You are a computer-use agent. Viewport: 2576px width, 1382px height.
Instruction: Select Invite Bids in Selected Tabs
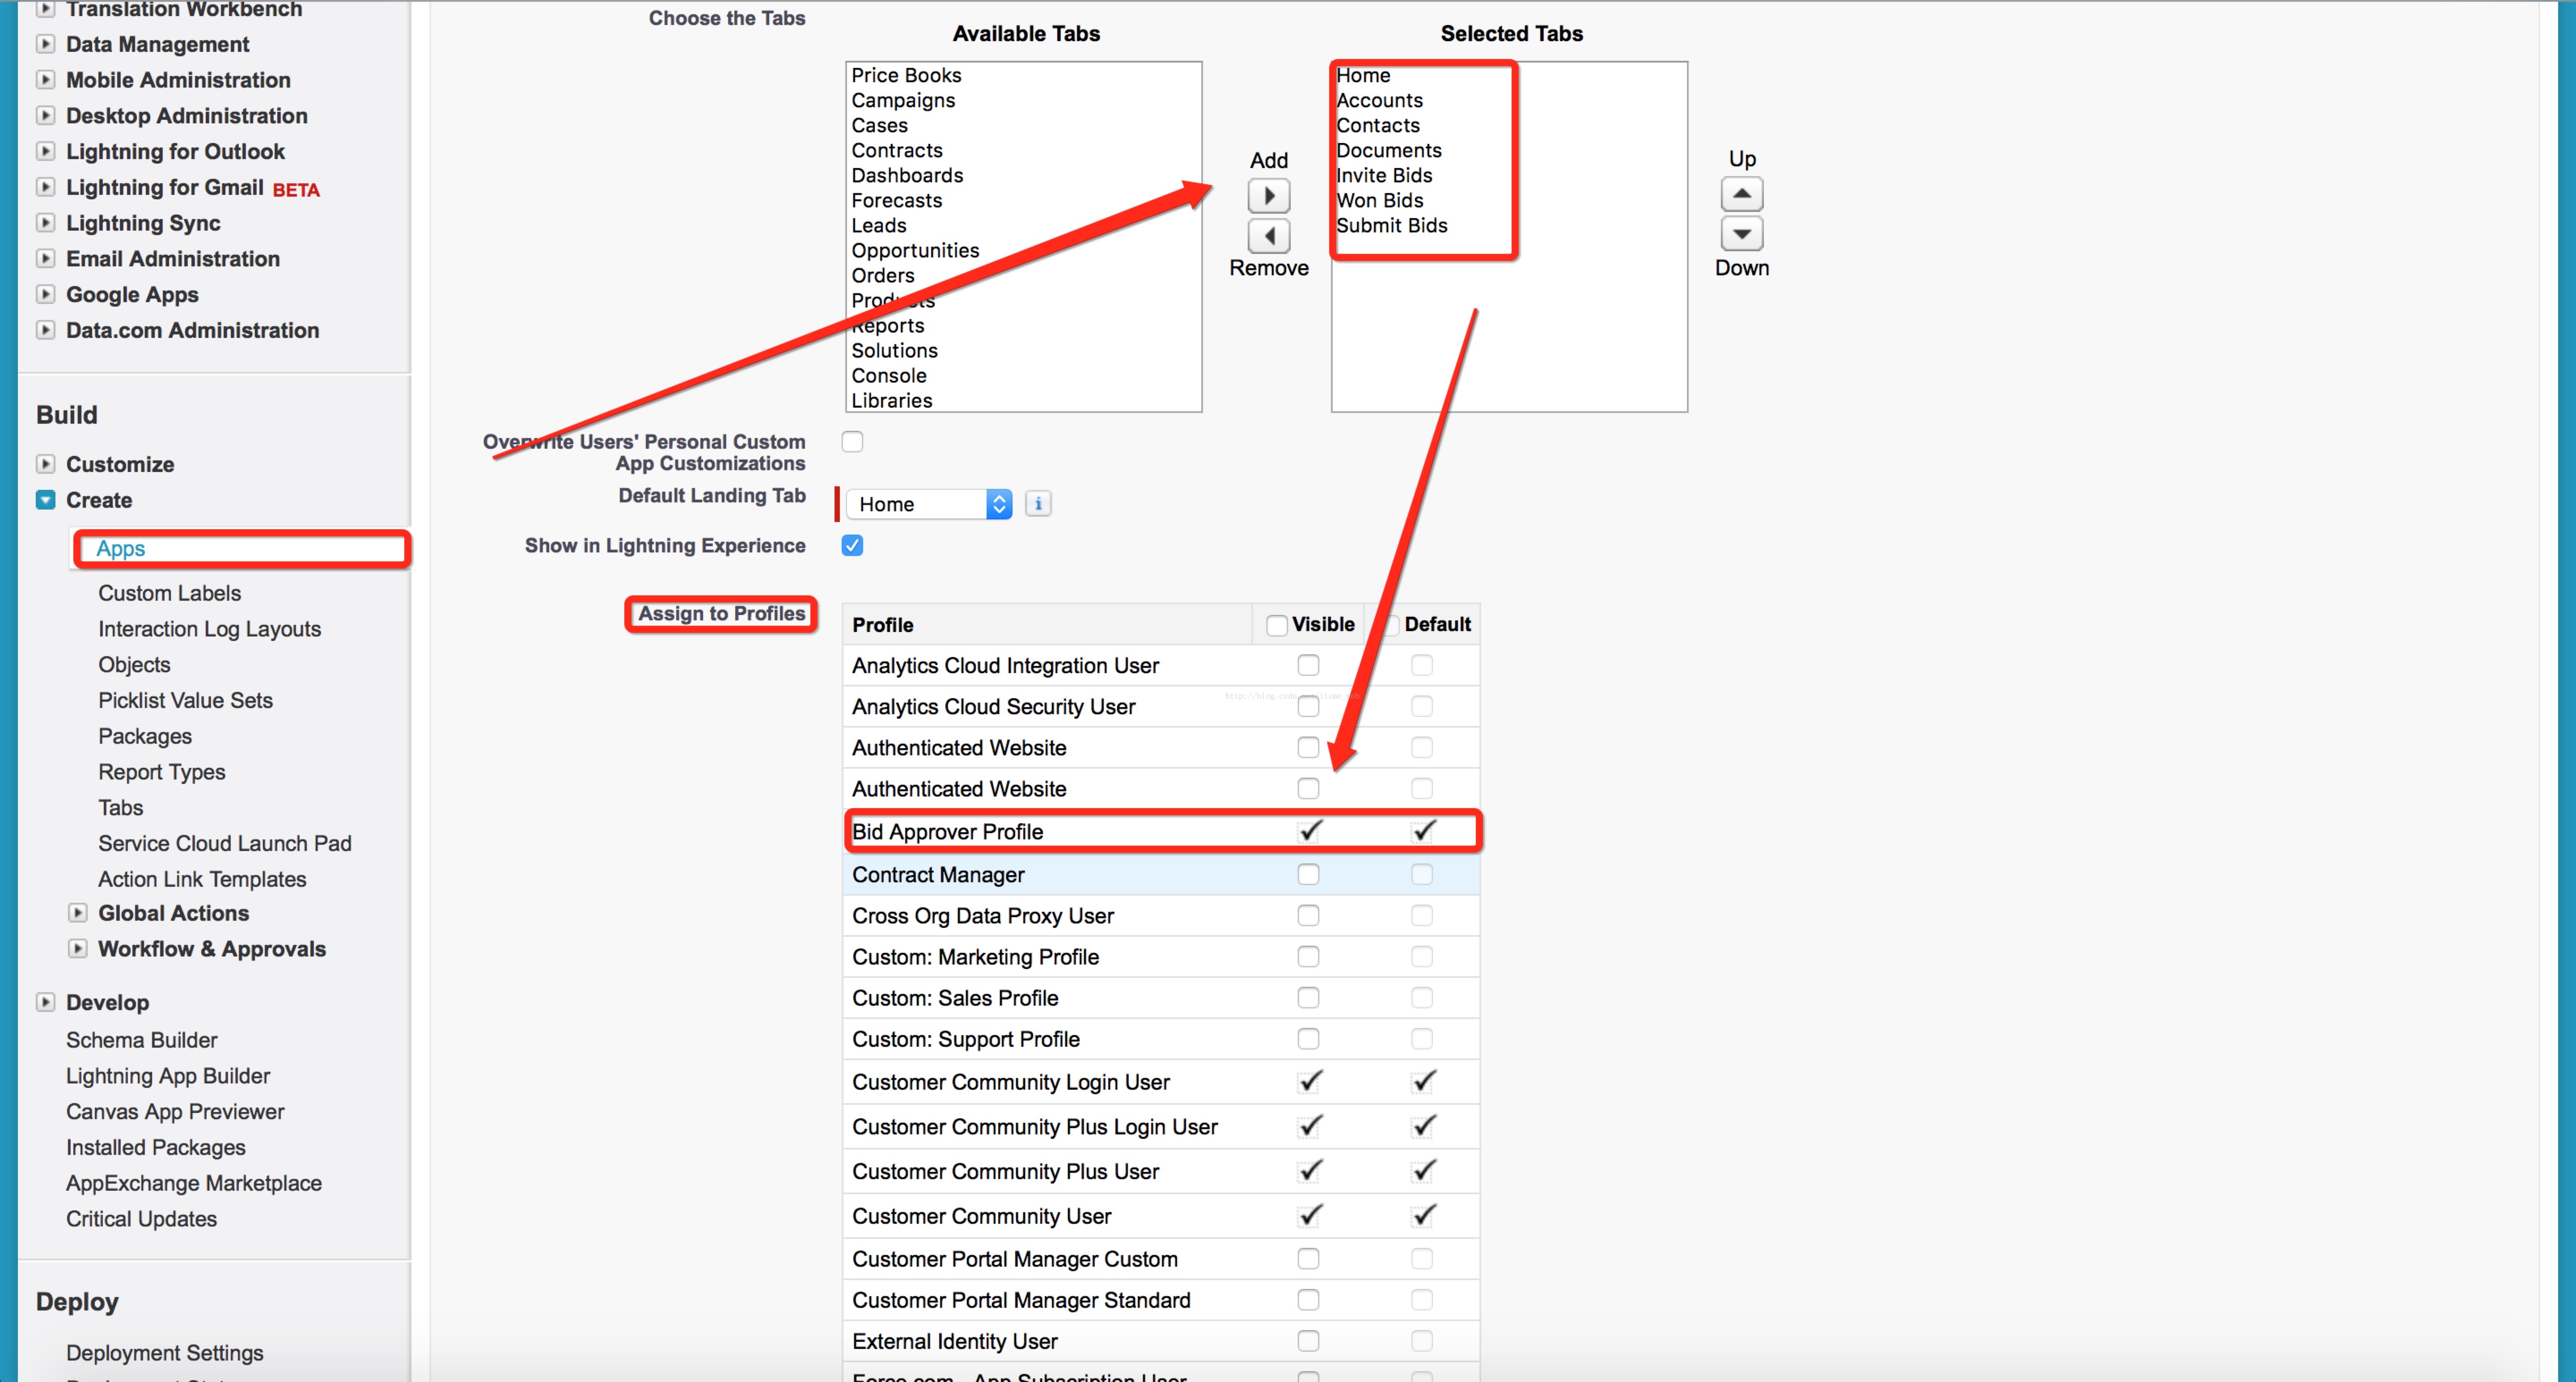[x=1384, y=175]
